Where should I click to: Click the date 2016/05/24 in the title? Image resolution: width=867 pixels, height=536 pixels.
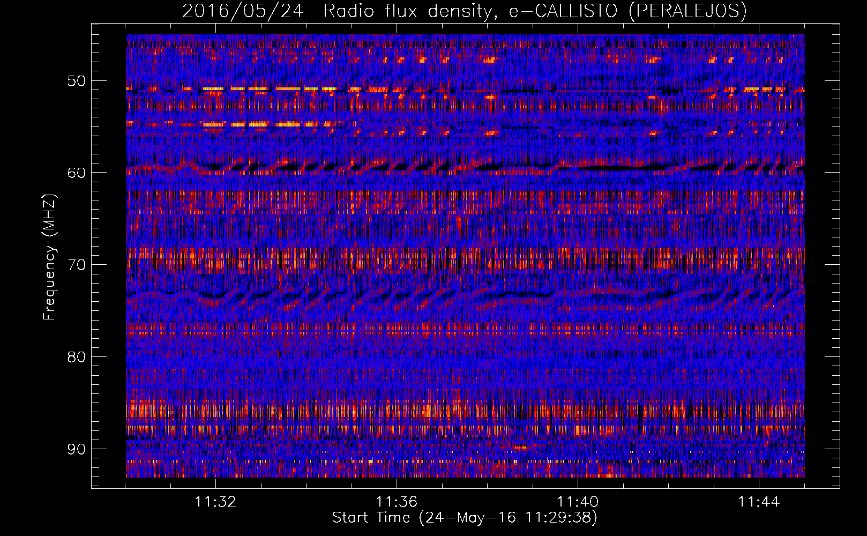243,11
